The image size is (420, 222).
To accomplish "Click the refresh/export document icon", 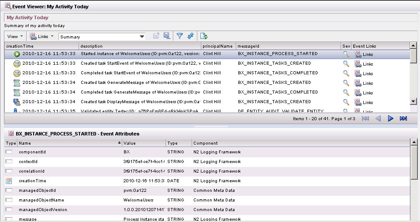I will pyautogui.click(x=204, y=36).
